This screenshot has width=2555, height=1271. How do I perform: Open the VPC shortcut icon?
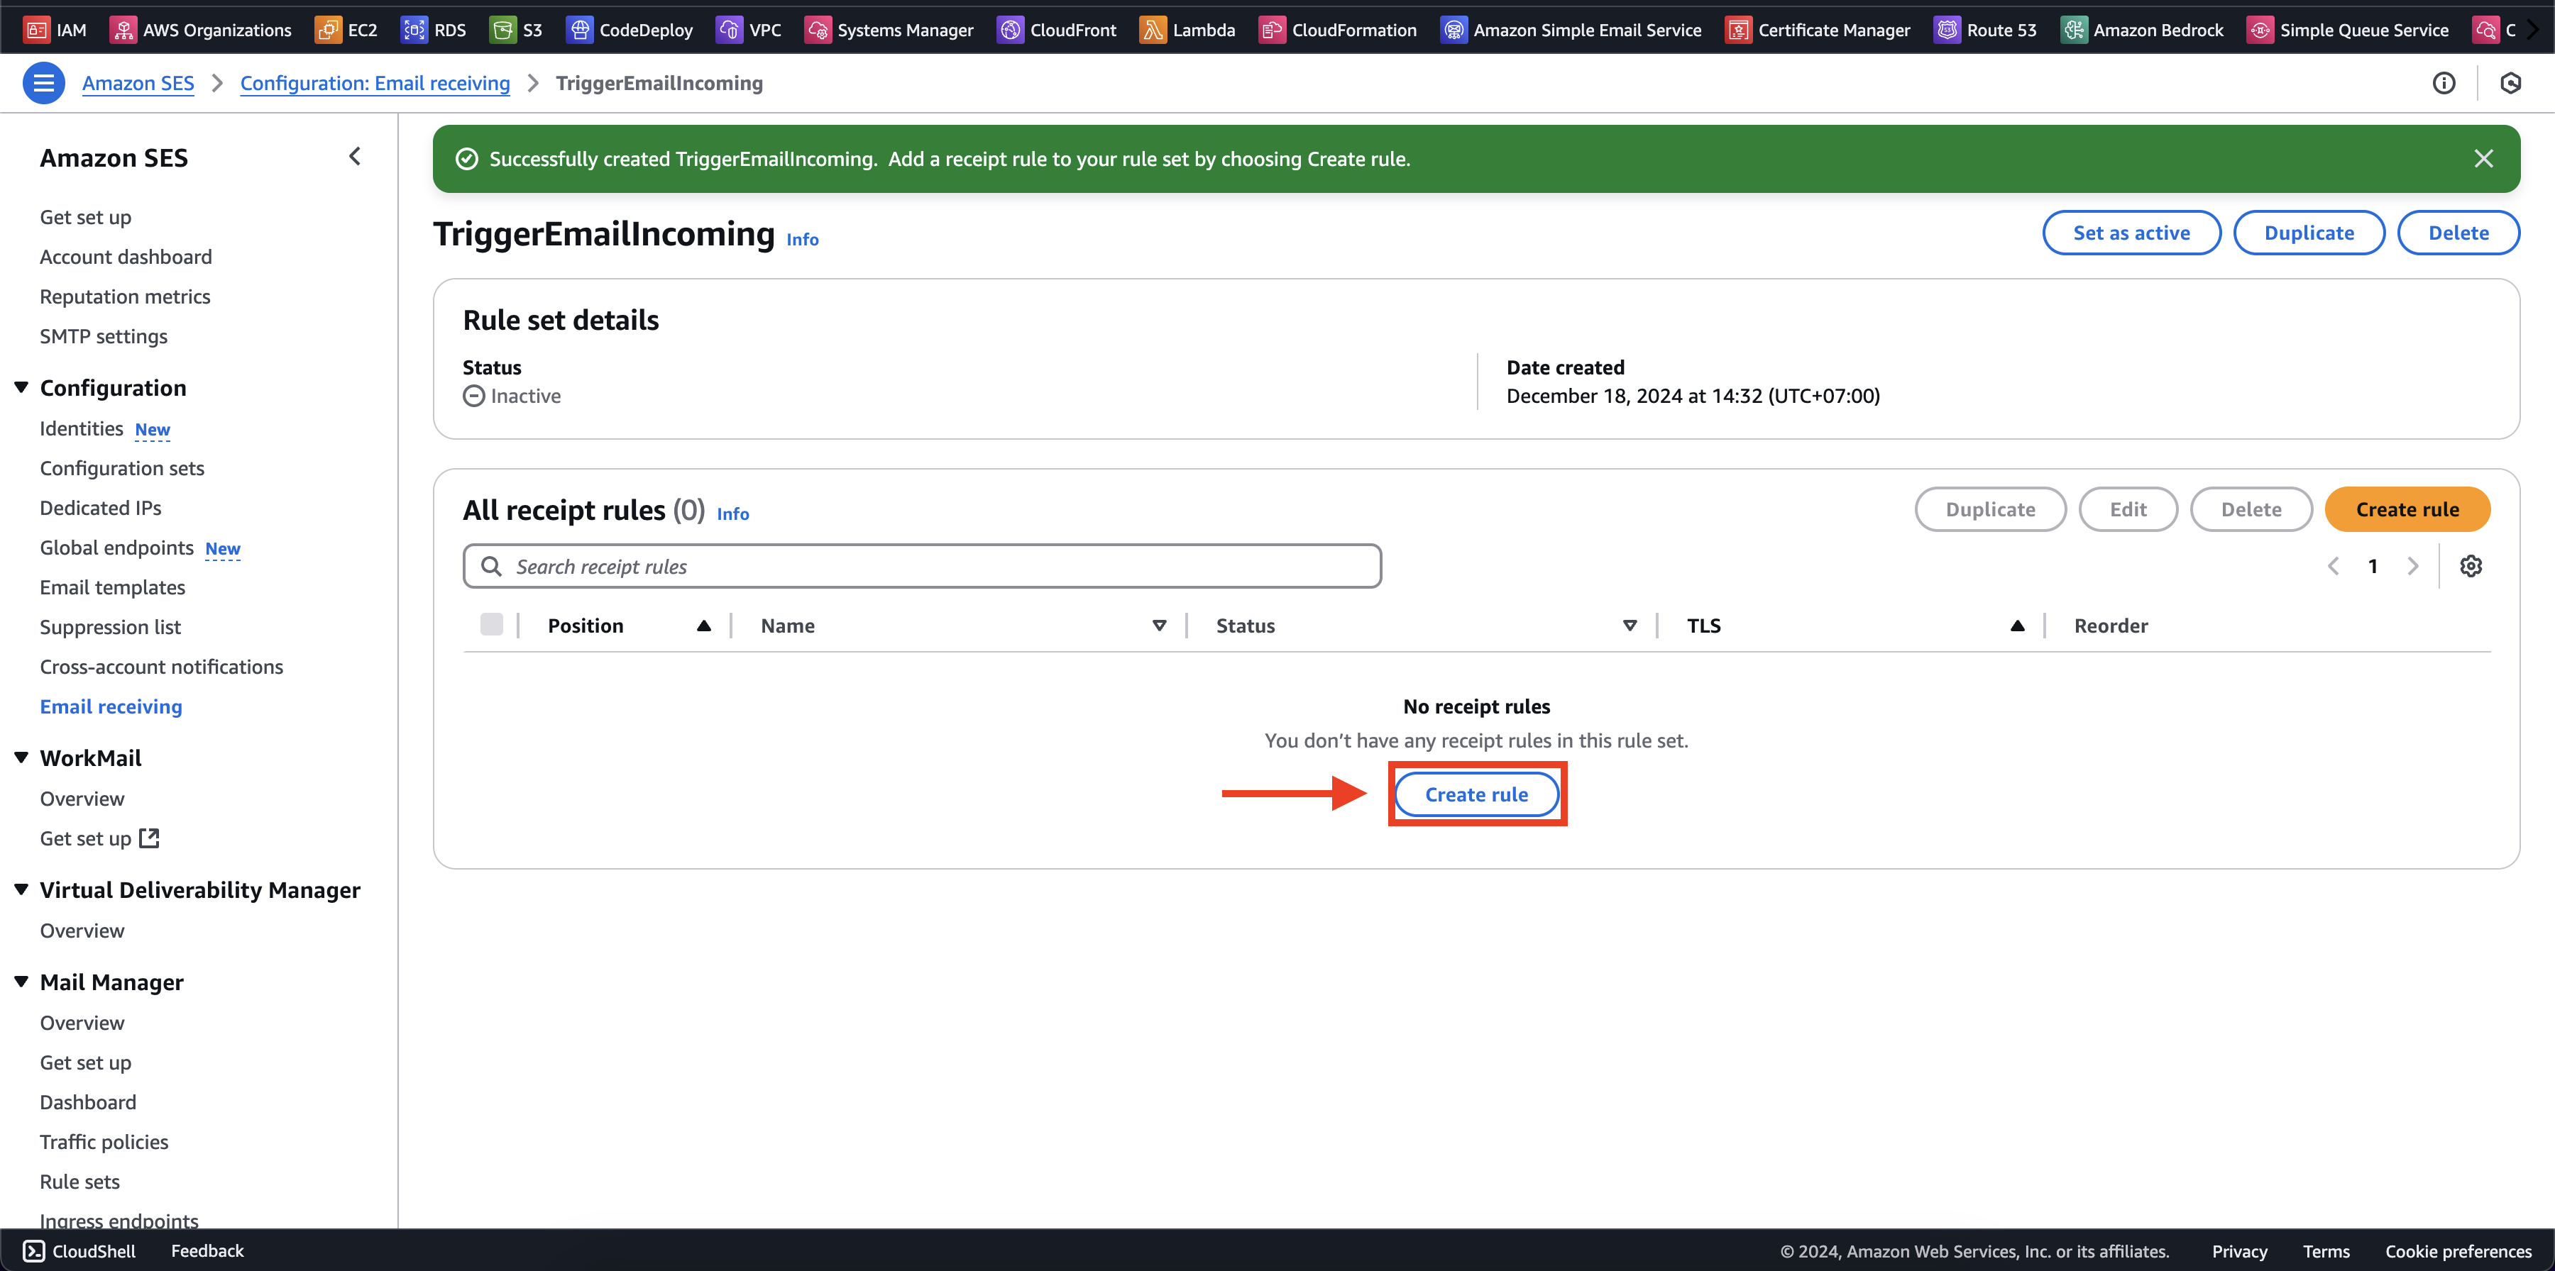tap(729, 30)
